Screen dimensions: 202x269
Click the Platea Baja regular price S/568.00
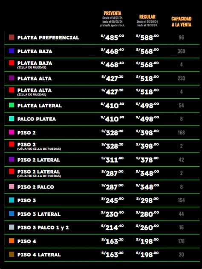tap(147, 51)
